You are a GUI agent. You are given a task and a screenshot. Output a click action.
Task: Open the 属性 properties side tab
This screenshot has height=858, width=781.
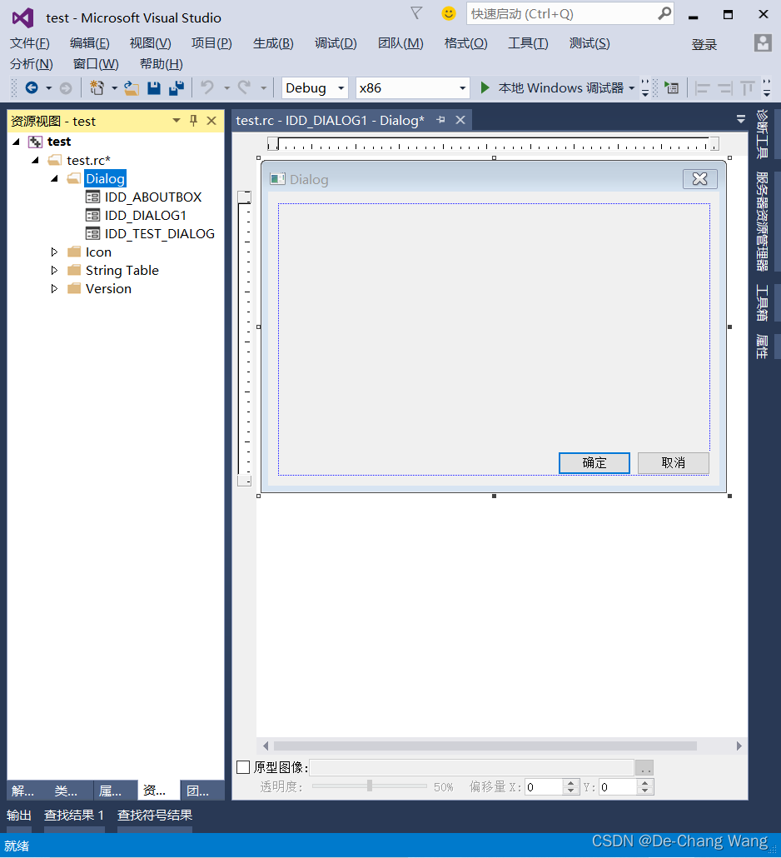tap(763, 347)
